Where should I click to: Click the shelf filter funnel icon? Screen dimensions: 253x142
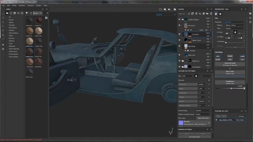[26, 13]
